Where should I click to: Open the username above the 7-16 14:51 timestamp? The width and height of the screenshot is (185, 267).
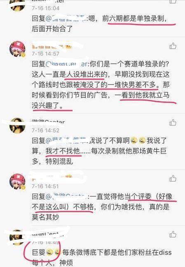[52, 178]
